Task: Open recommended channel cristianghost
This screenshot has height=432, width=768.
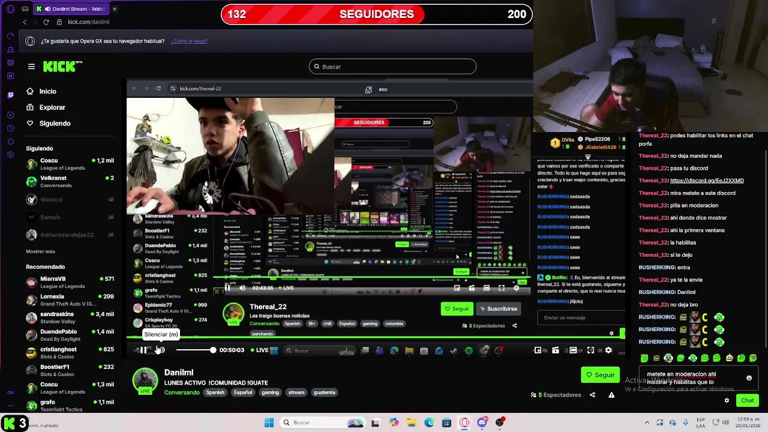Action: point(70,353)
